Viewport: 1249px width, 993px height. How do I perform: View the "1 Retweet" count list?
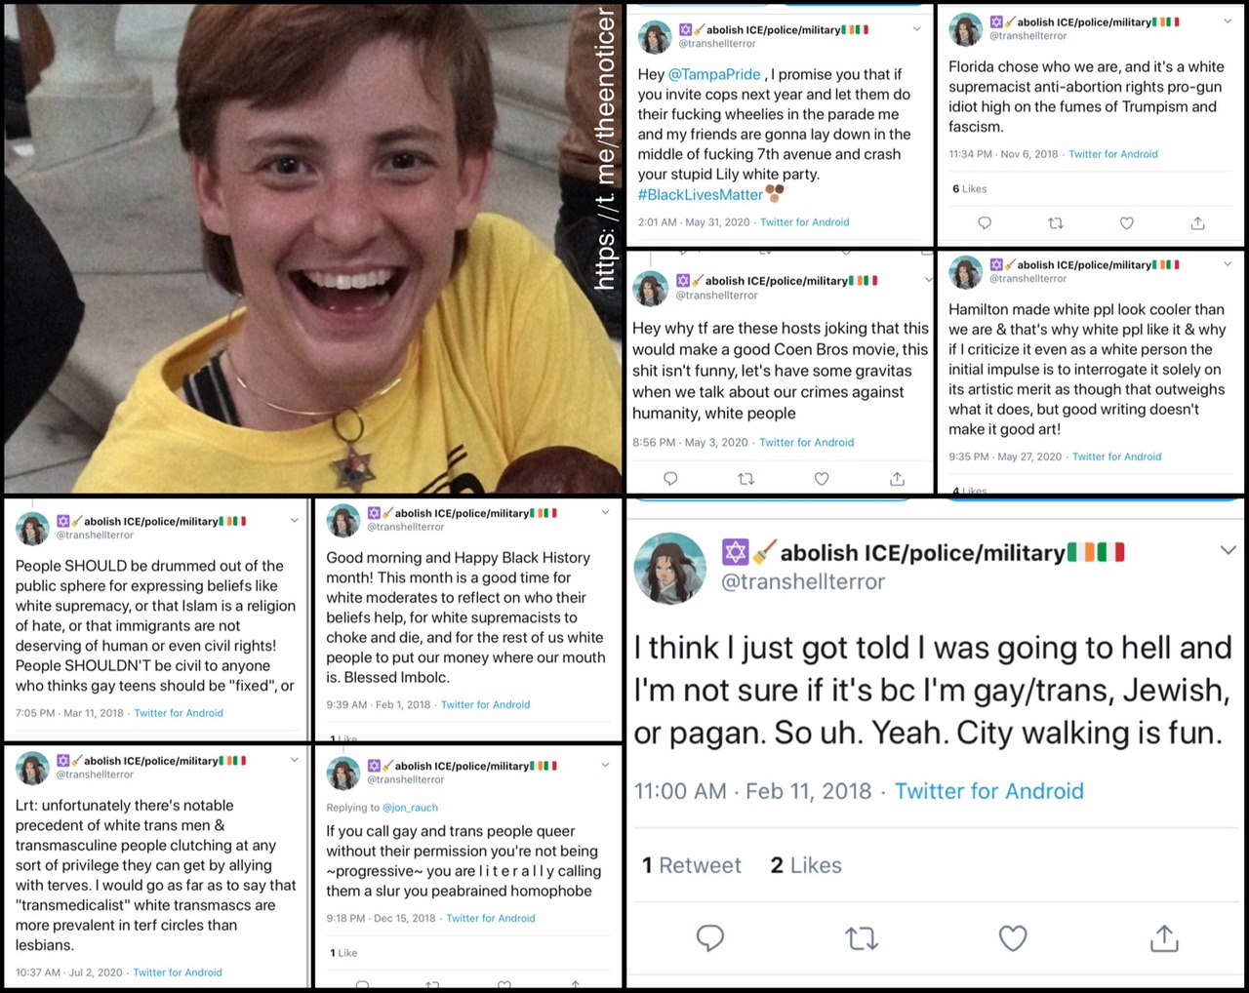(692, 865)
